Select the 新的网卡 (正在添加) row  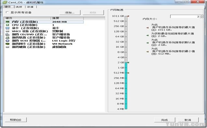[44, 44]
